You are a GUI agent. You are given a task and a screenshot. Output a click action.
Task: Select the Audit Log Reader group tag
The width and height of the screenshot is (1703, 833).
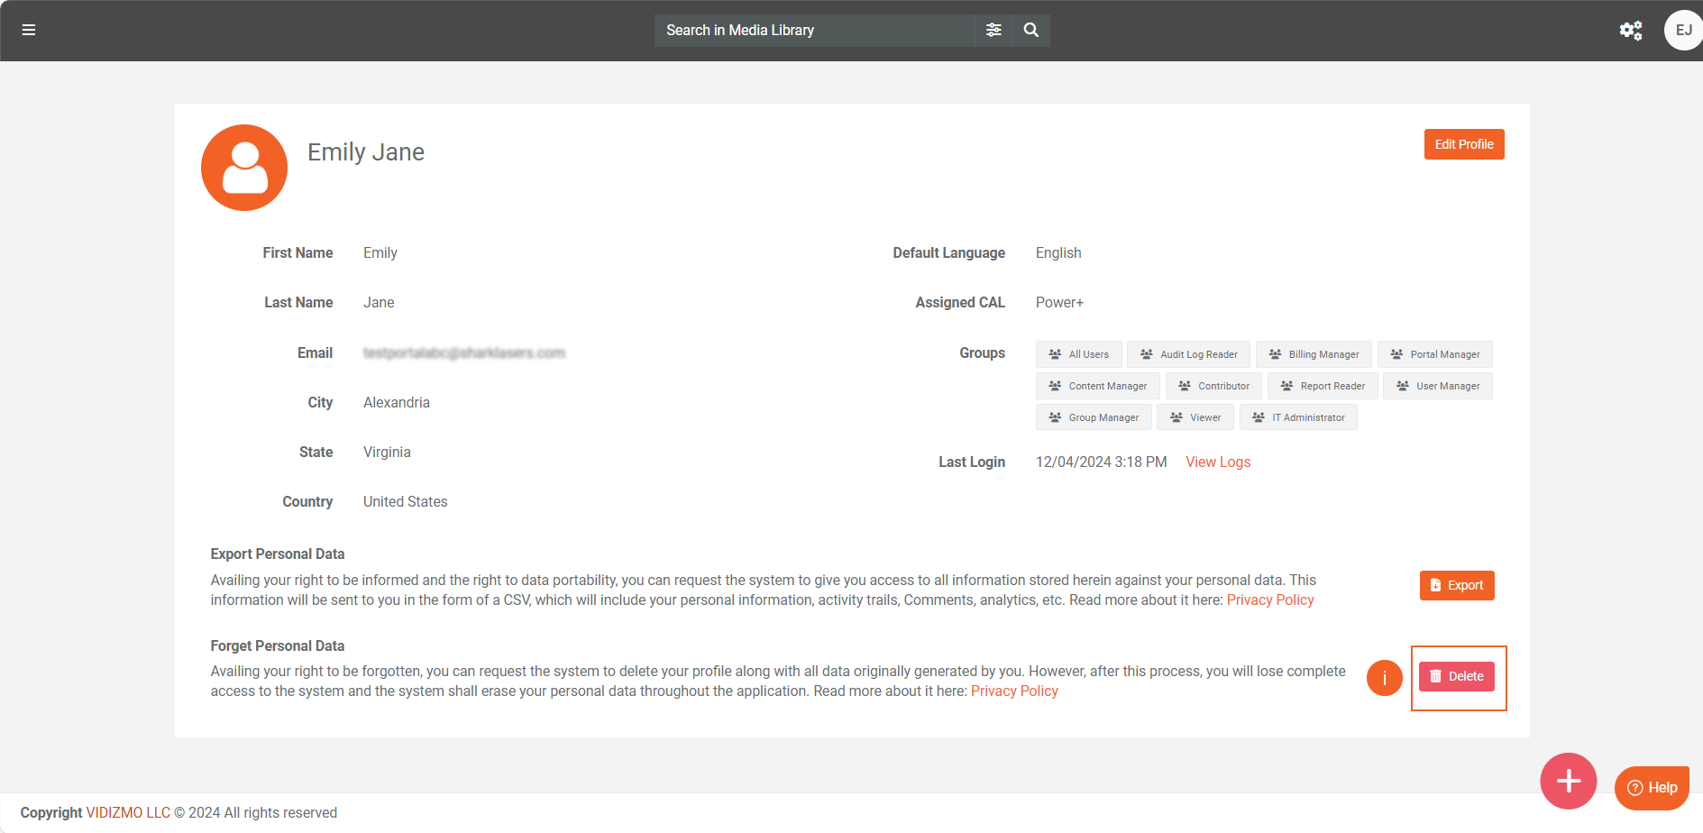1188,354
